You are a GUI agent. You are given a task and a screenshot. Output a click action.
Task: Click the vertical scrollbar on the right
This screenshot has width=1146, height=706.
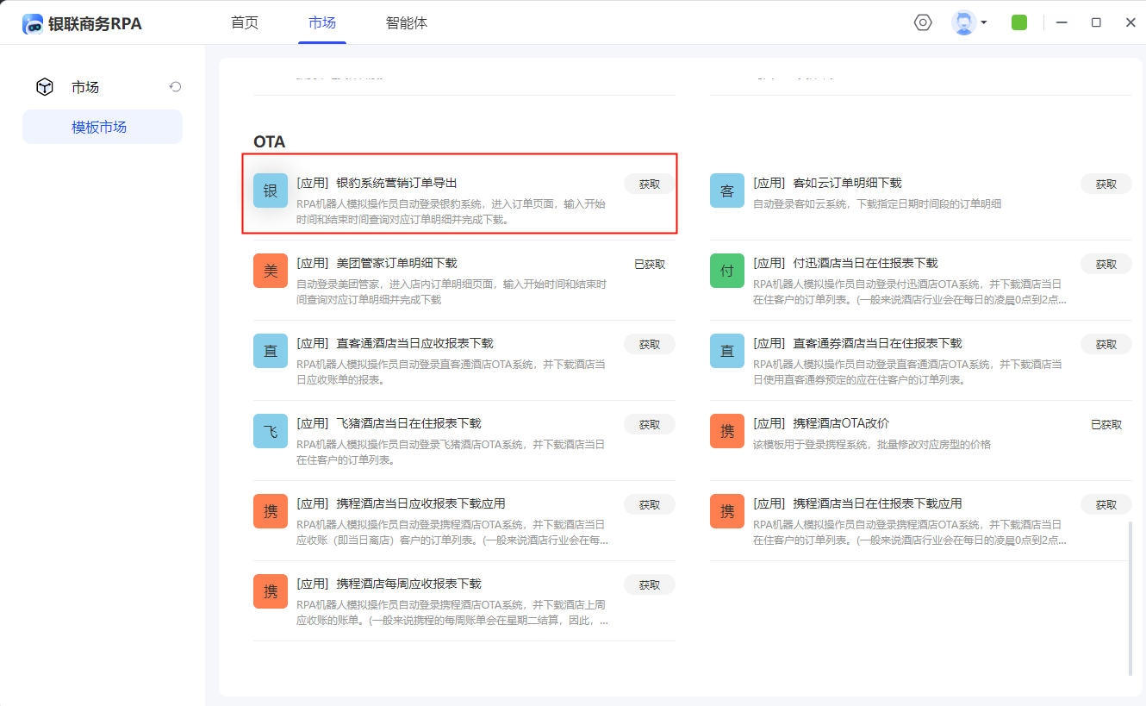click(x=1130, y=597)
